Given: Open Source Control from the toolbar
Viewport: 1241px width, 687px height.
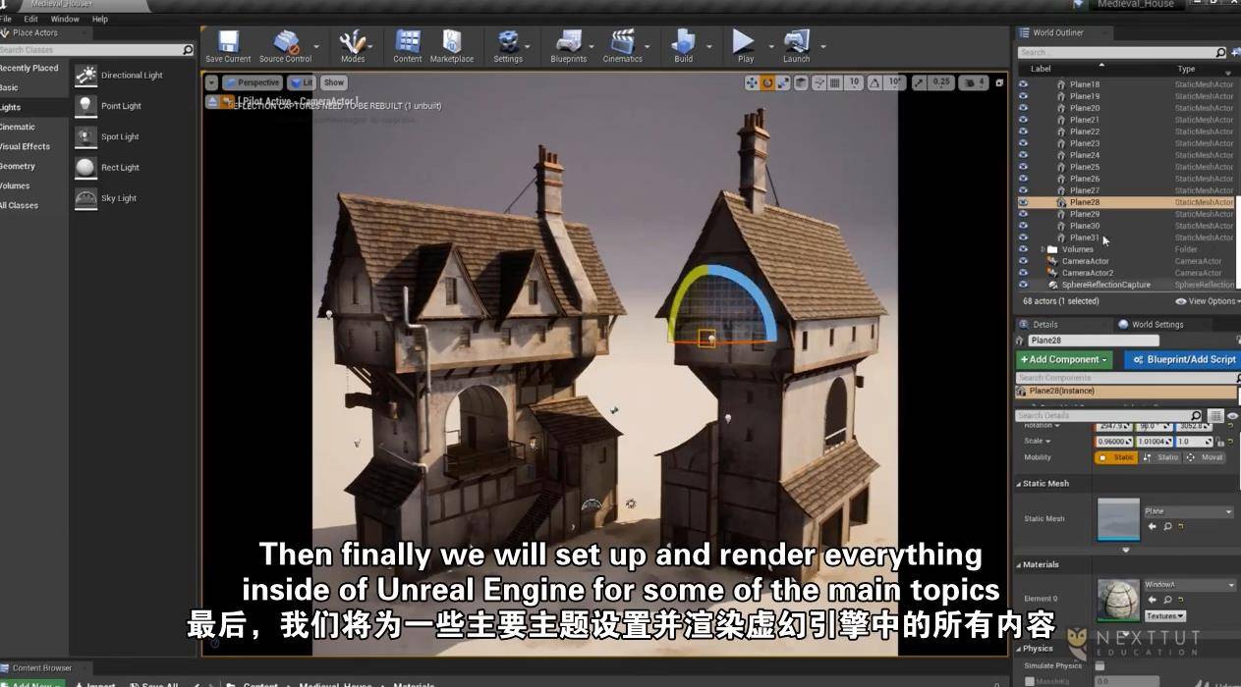Looking at the screenshot, I should pos(285,46).
